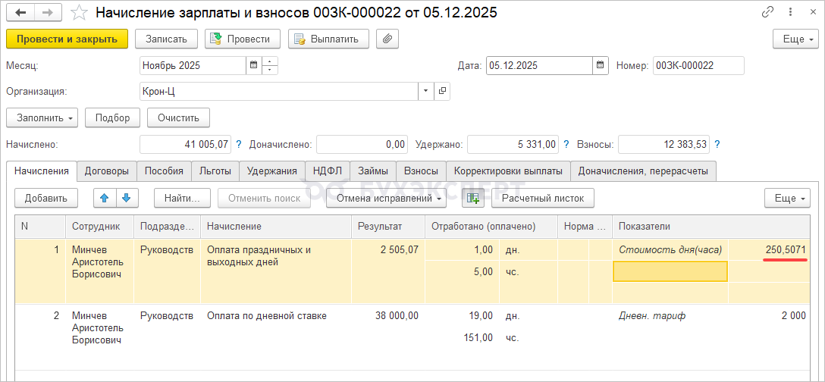Screen dimensions: 825x382
Task: Increase month with the up spinner
Action: pyautogui.click(x=269, y=61)
